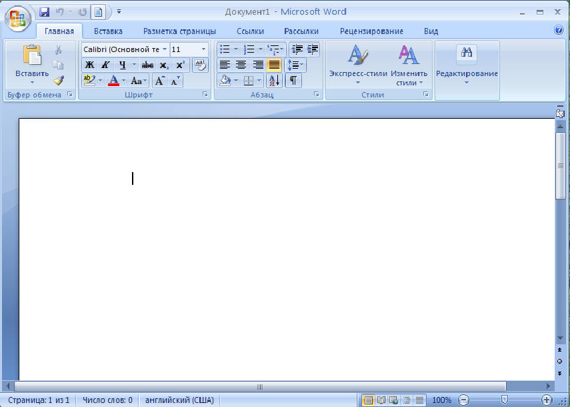Open the underline style dropdown arrow
570x407 pixels.
coord(134,65)
